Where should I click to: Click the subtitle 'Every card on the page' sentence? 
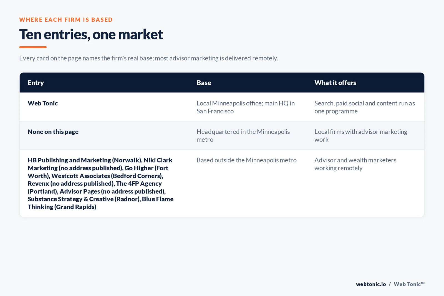(148, 58)
